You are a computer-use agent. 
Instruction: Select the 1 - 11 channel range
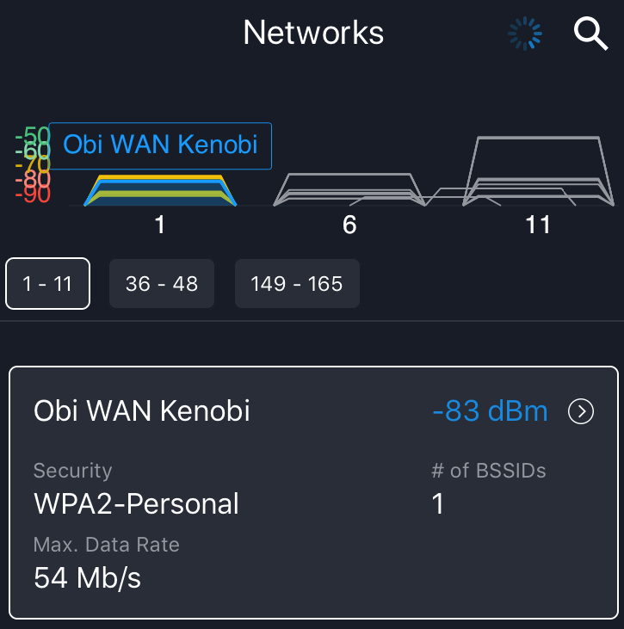point(47,284)
